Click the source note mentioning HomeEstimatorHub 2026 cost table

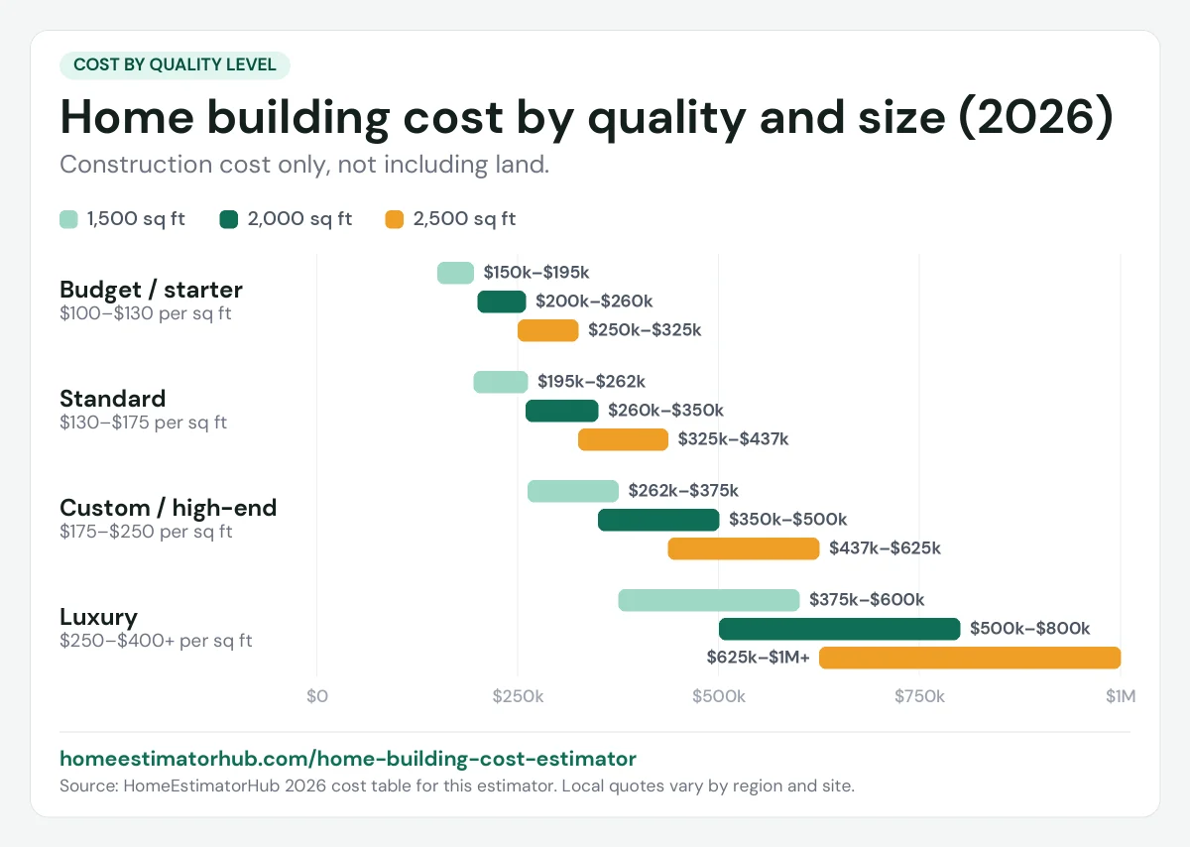[457, 786]
